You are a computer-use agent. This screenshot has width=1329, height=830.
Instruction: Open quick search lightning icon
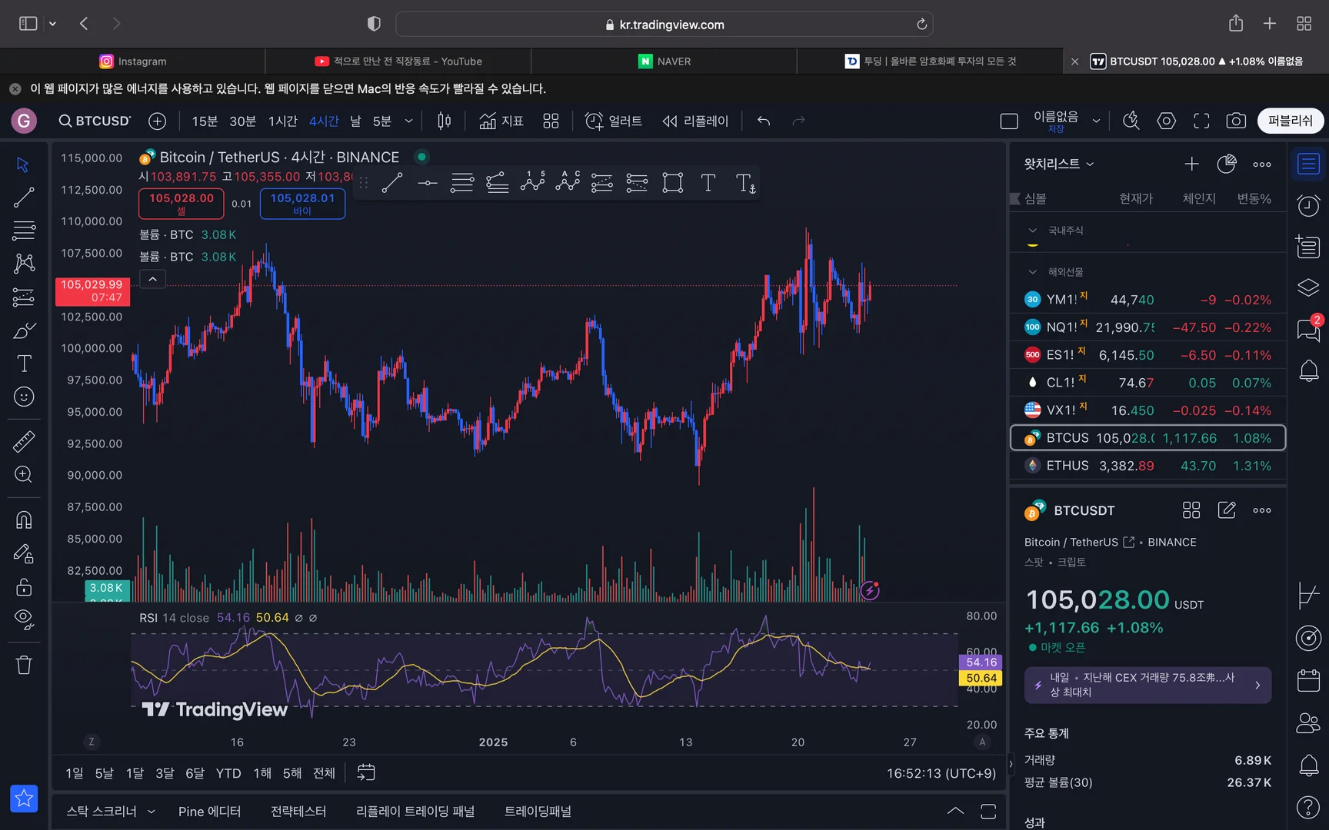(1131, 121)
